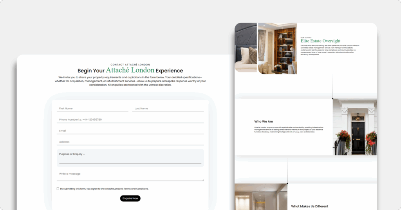Click the Elite Estate Oversight description paragraph

click(330, 50)
